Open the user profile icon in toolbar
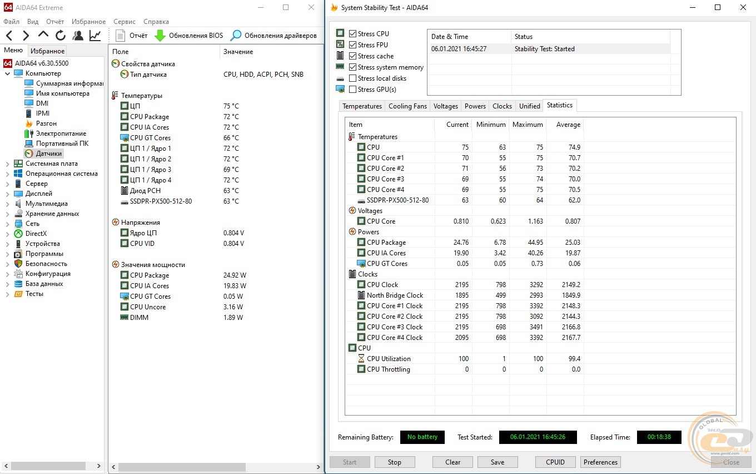This screenshot has height=474, width=756. click(78, 36)
